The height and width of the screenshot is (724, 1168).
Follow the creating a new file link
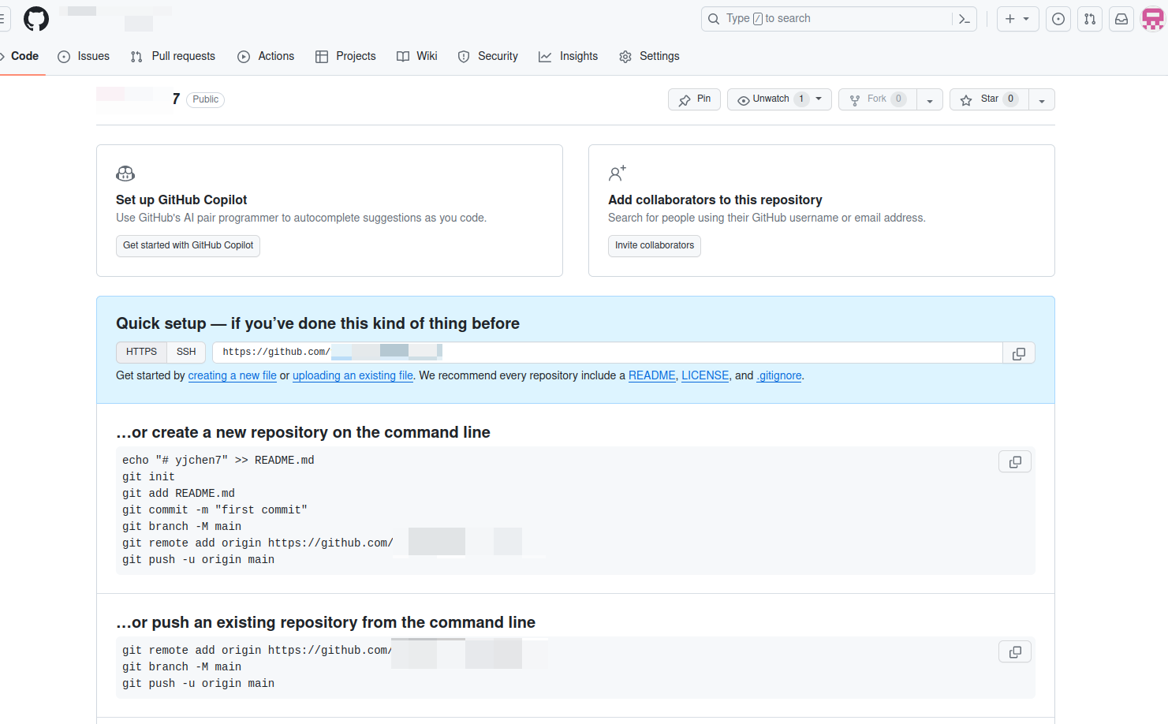pos(233,375)
